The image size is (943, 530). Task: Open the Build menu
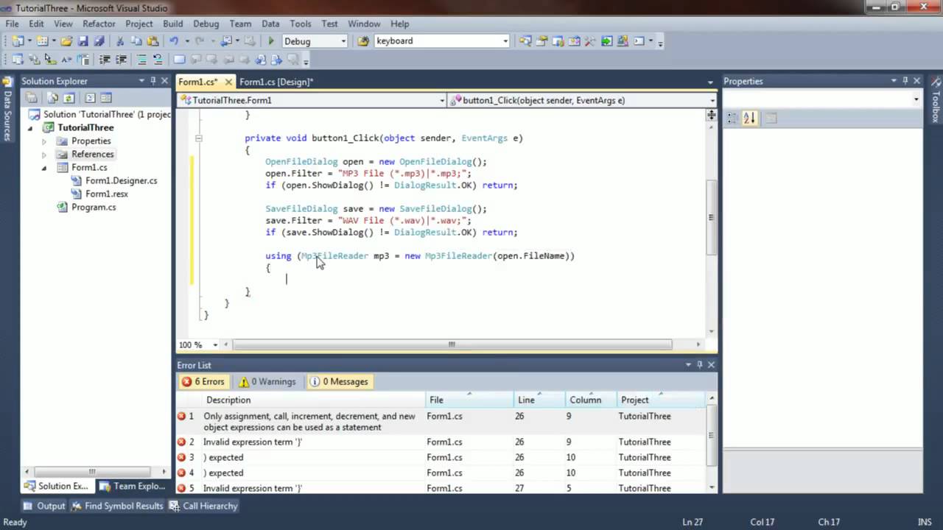(172, 24)
